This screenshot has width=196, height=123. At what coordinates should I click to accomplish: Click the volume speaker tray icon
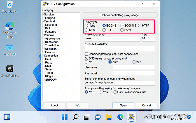tap(159, 117)
